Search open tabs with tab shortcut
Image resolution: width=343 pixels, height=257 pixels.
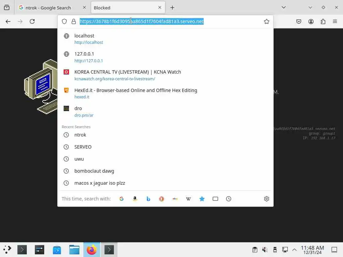tap(215, 199)
